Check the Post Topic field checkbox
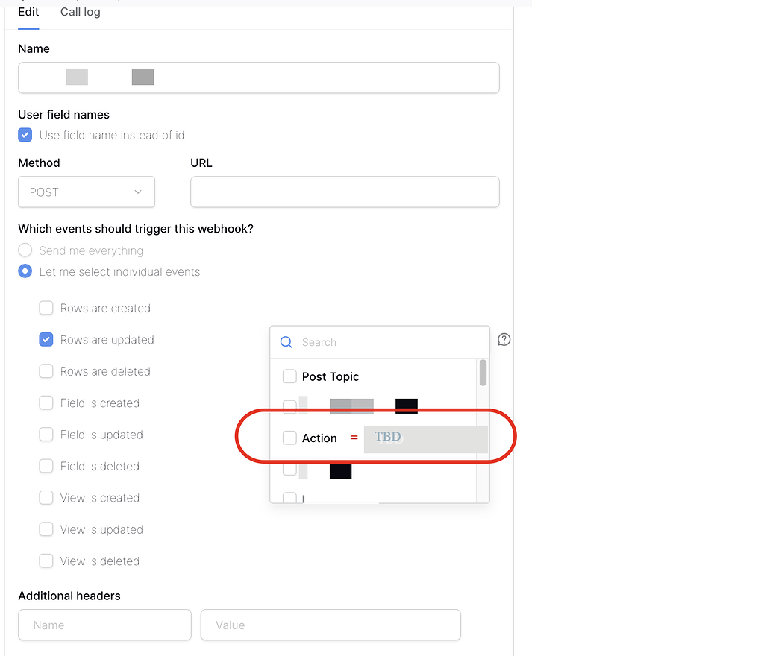 coord(289,376)
